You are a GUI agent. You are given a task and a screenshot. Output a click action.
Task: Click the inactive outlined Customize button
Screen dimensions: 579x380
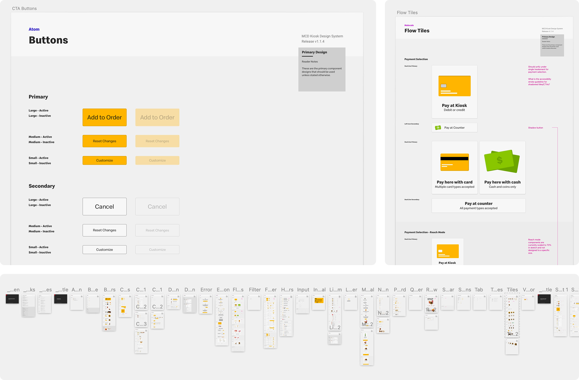click(x=157, y=250)
